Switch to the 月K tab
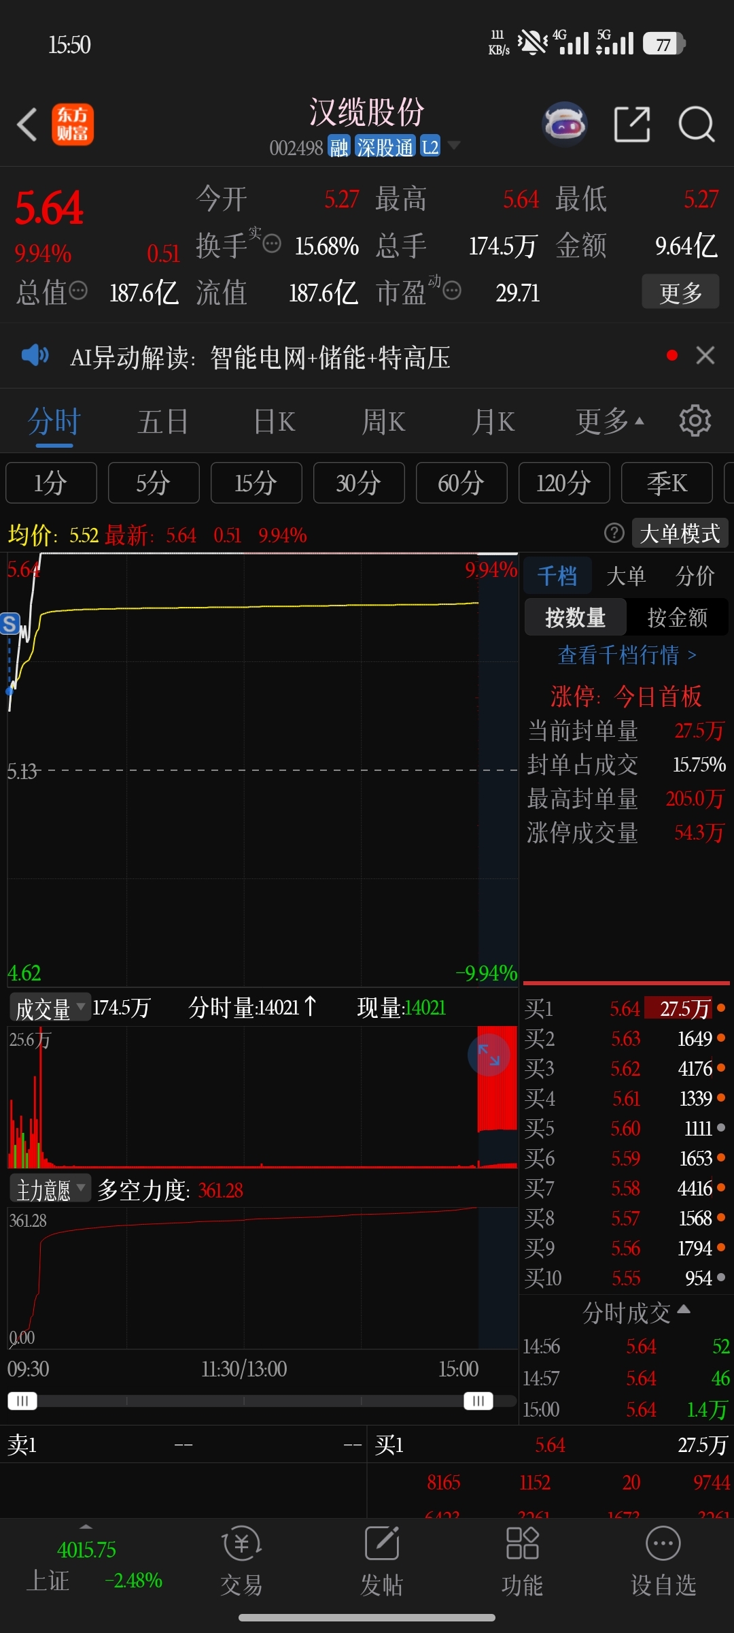Screen dimensions: 734x1633 (494, 421)
